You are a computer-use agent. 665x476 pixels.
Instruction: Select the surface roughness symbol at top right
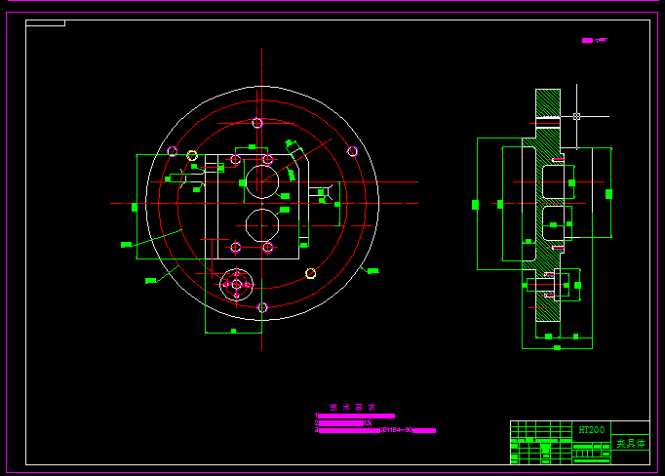click(595, 40)
